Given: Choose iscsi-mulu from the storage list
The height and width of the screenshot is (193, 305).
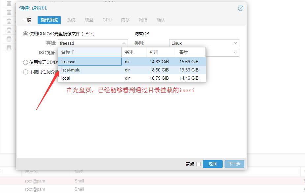Looking at the screenshot, I should click(90, 70).
